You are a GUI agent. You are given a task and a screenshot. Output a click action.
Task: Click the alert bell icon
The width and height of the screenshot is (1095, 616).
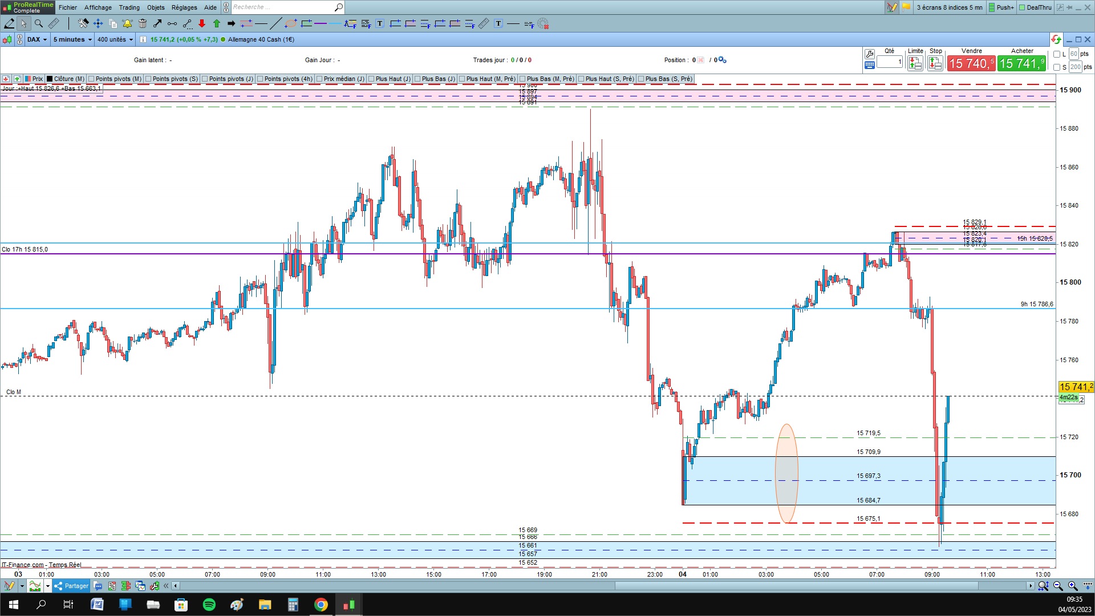click(x=127, y=23)
